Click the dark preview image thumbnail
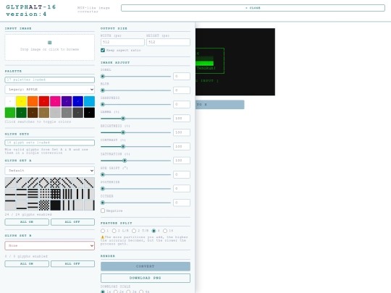The width and height of the screenshot is (391, 293). (235, 61)
